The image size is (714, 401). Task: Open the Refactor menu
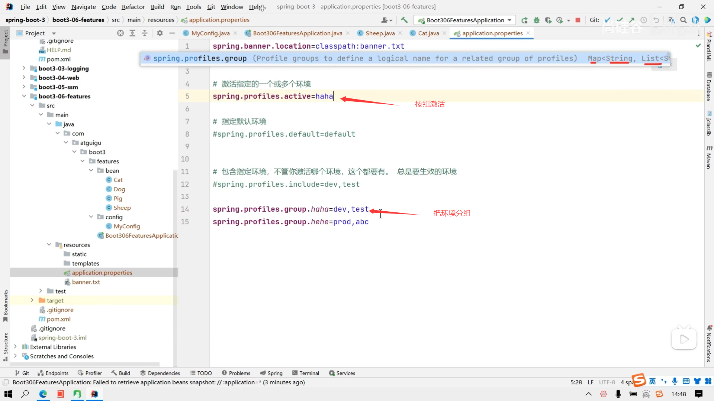[x=133, y=7]
